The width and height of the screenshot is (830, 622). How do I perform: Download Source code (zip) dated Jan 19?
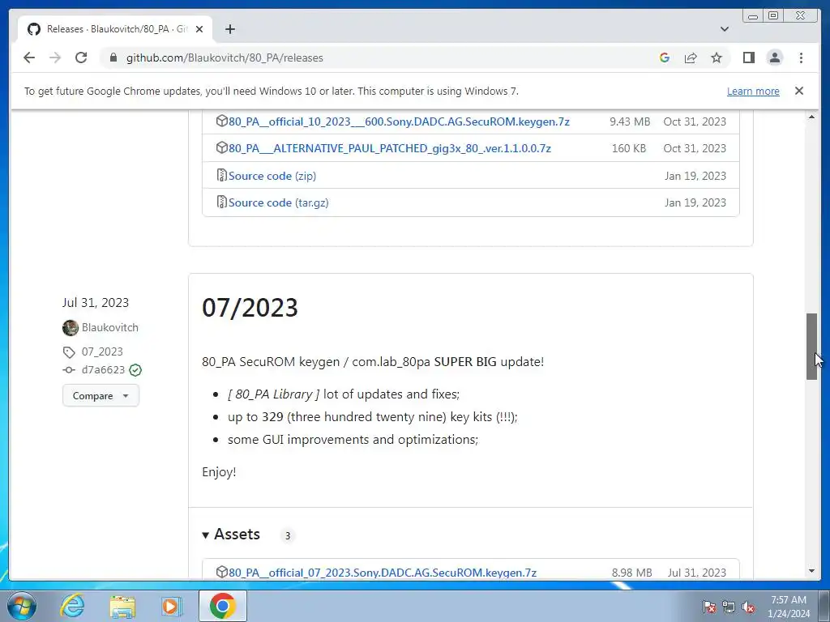tap(272, 176)
